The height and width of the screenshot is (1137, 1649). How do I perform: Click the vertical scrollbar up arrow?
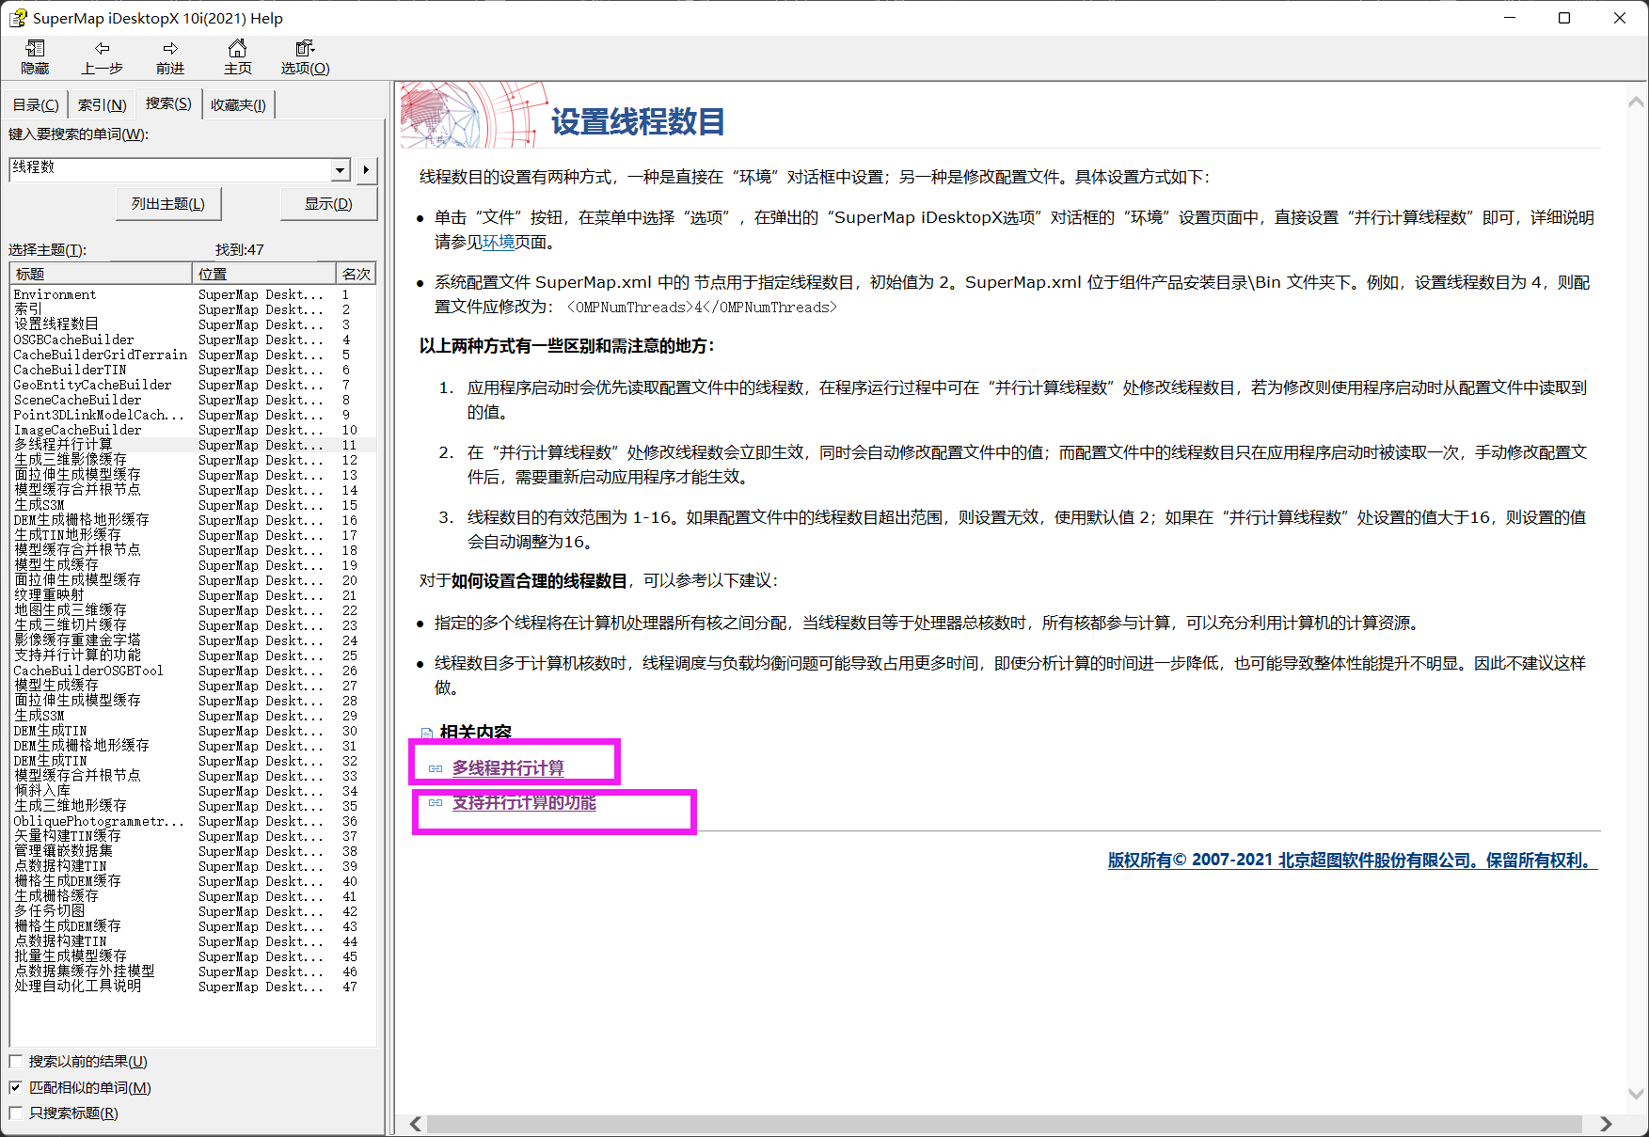1637,102
